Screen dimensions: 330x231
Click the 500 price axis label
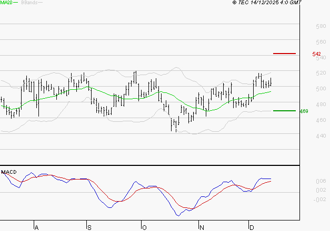point(321,89)
